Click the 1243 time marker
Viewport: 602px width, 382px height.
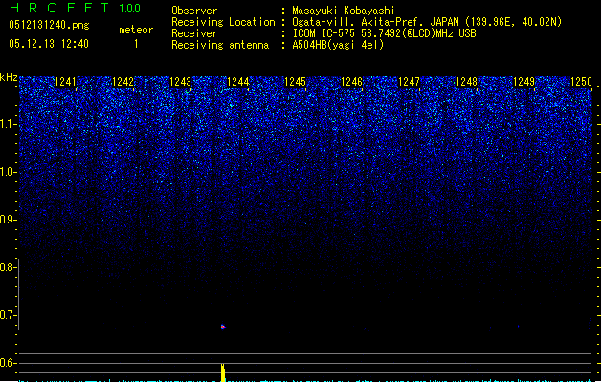(x=180, y=82)
